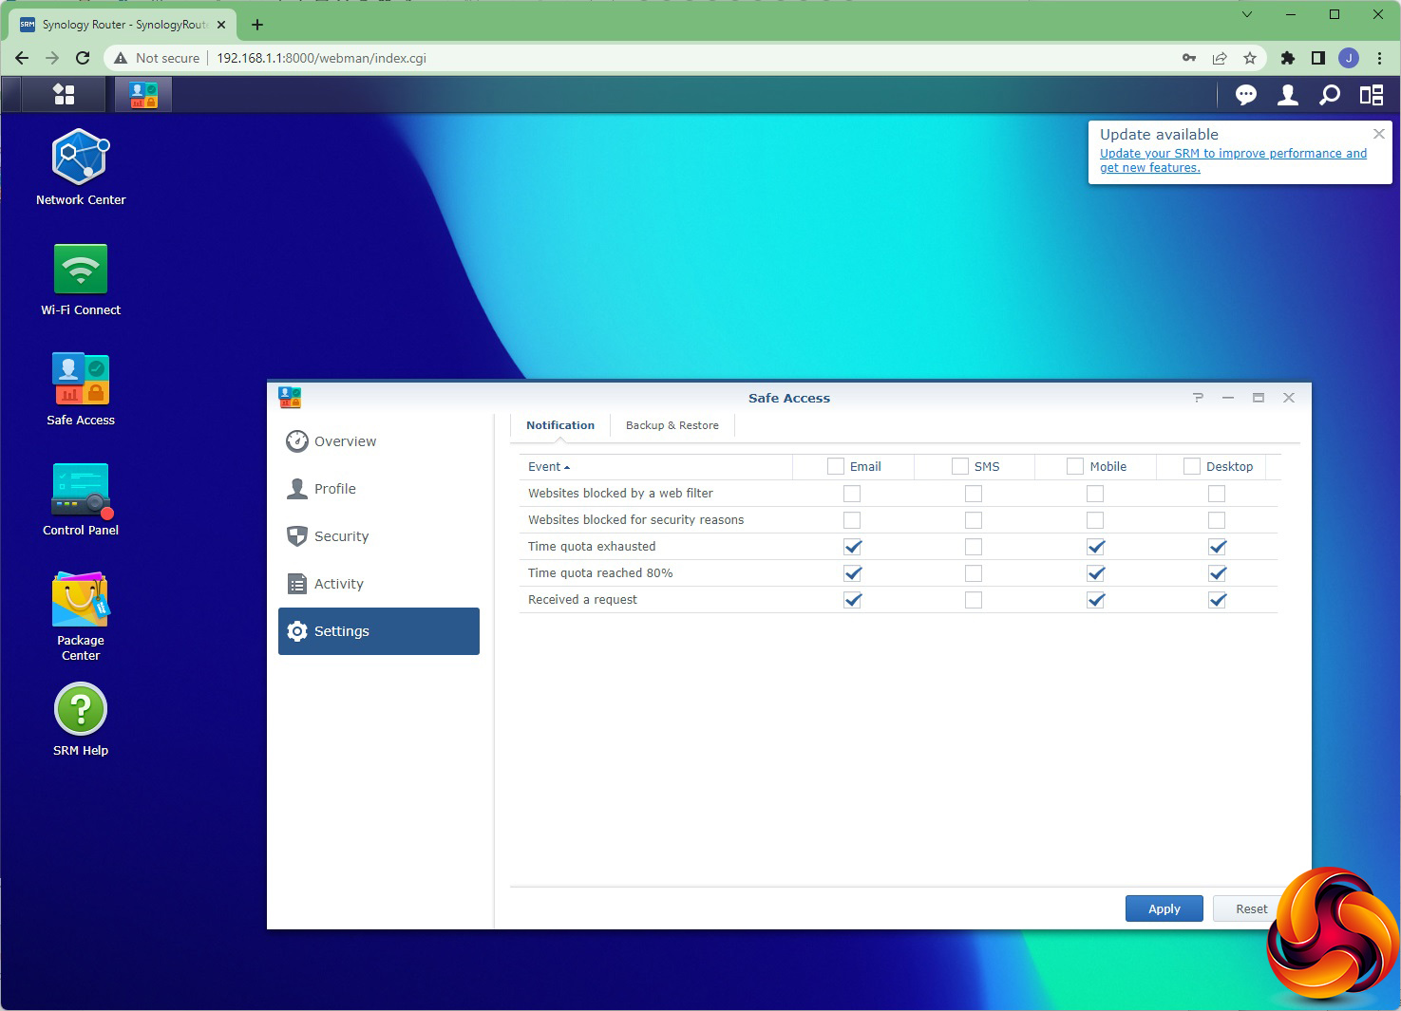This screenshot has height=1011, width=1401.
Task: Open the Package Center desktop icon
Action: (81, 615)
